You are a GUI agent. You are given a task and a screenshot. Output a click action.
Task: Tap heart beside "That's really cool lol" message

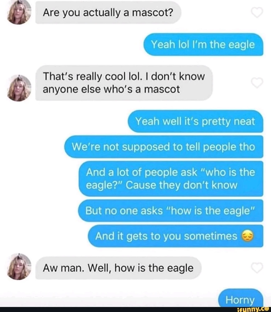coord(257,83)
